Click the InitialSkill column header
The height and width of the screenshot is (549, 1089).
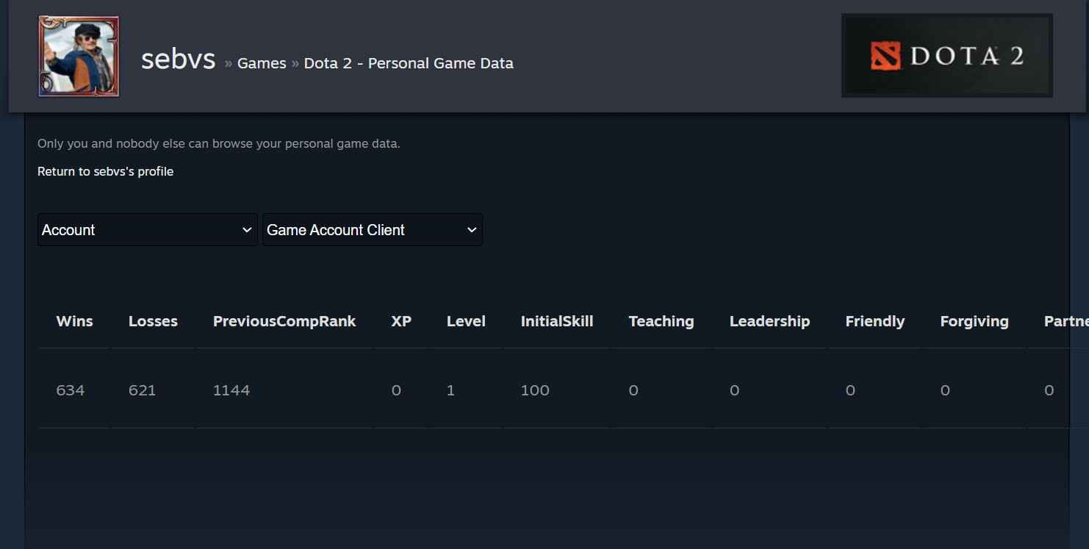[557, 321]
